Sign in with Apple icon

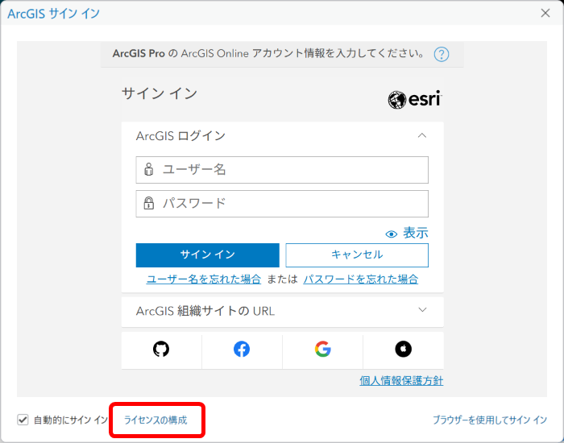[x=403, y=349]
